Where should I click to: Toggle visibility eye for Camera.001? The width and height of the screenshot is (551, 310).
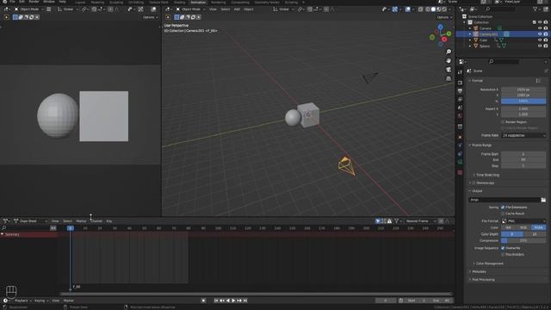(540, 34)
